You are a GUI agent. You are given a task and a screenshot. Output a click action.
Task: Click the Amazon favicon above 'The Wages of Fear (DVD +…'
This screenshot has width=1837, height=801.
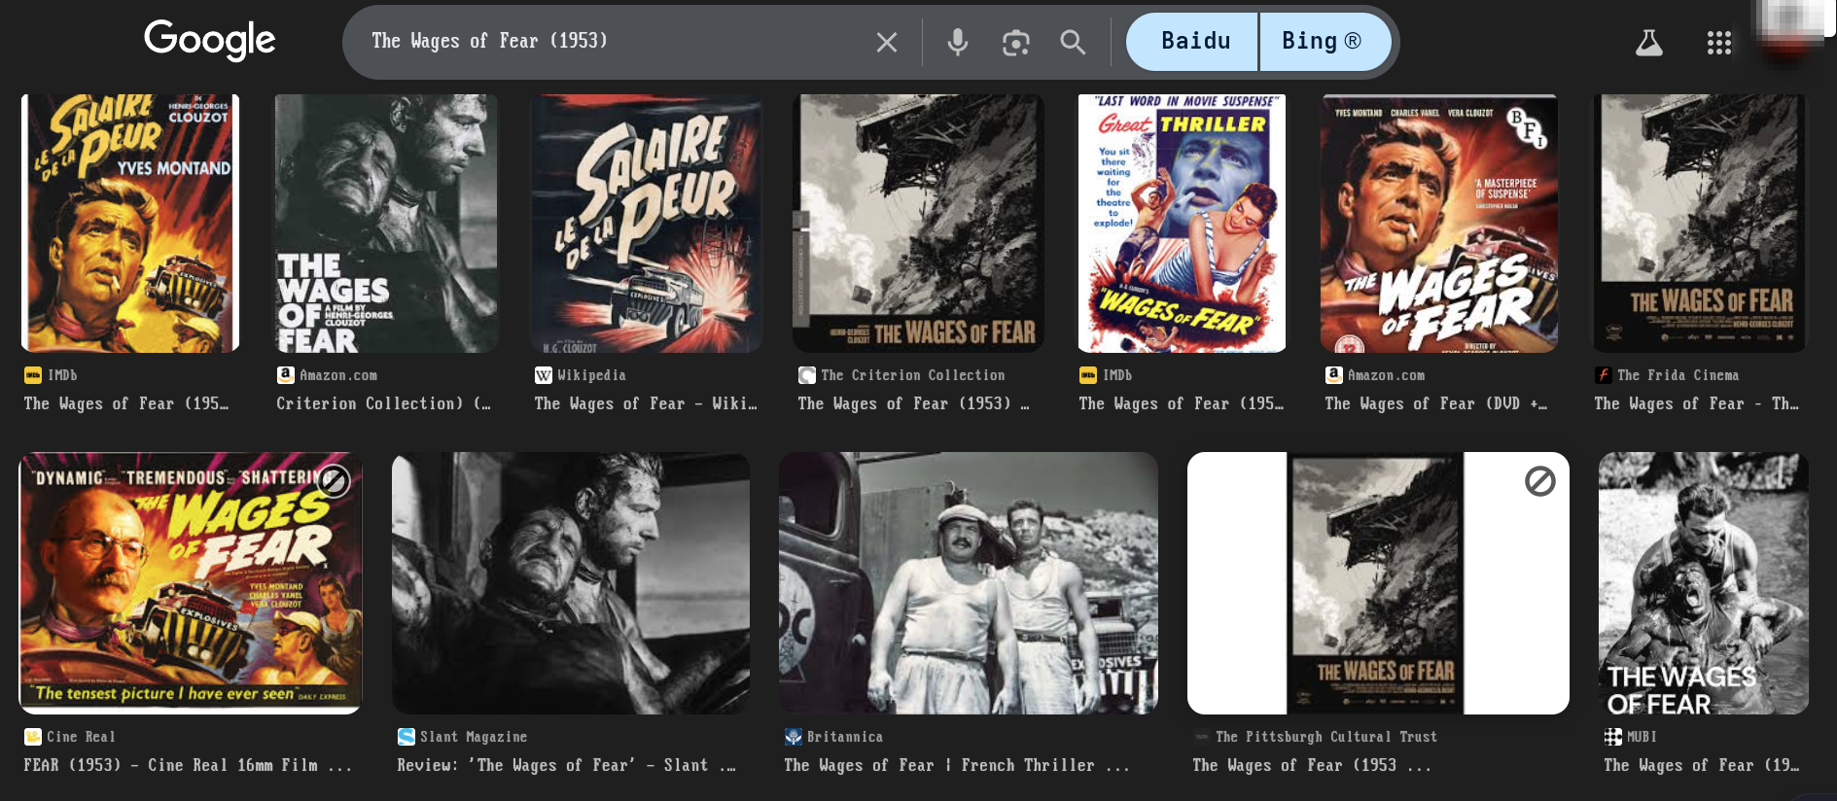tap(1334, 375)
